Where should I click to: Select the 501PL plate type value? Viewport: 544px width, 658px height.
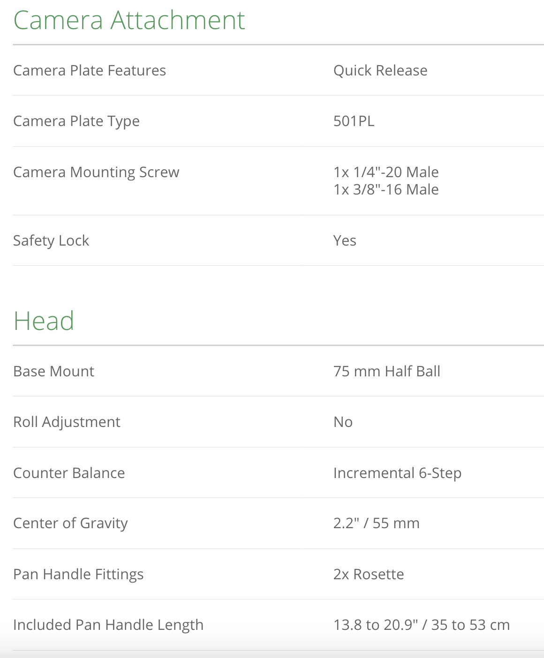(x=354, y=121)
